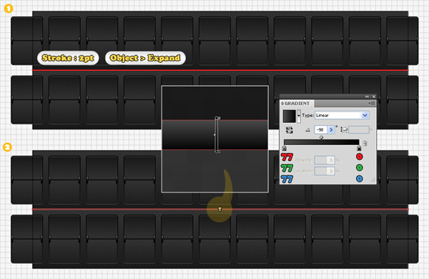The width and height of the screenshot is (429, 279).
Task: Open the angle value dropdown arrow
Action: [x=331, y=129]
